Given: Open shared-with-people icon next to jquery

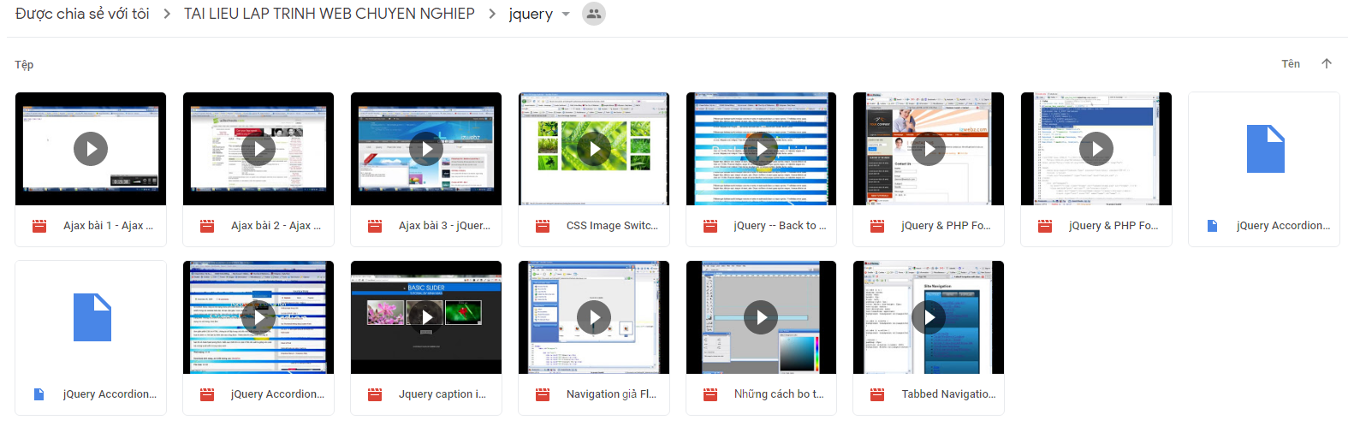Looking at the screenshot, I should (x=593, y=14).
